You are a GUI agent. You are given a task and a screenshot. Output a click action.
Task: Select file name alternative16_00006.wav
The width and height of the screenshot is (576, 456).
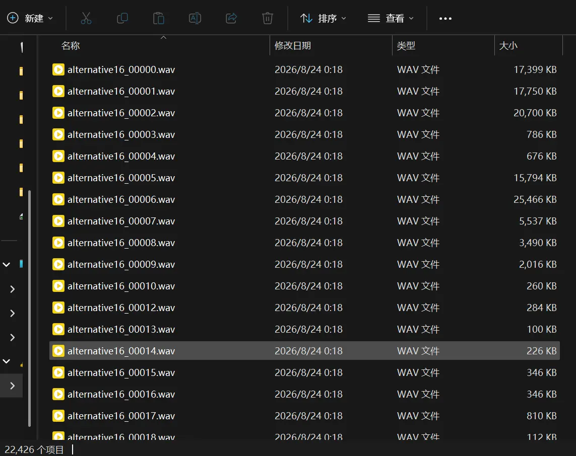click(121, 200)
